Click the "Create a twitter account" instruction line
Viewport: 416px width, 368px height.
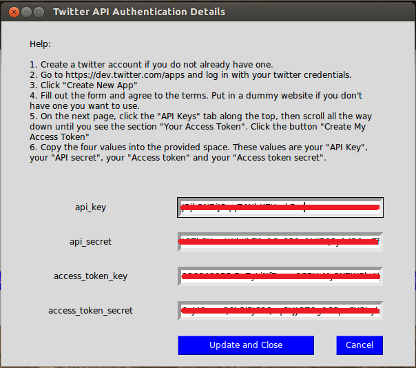(152, 65)
